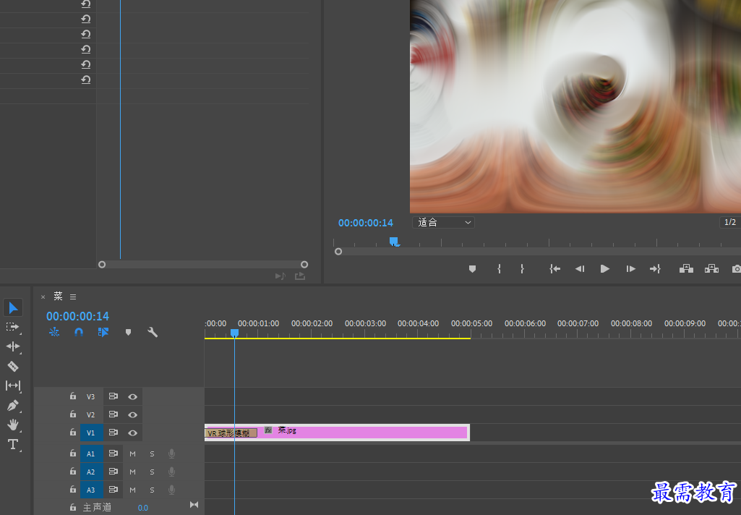Go to In point
The image size is (741, 515).
554,268
